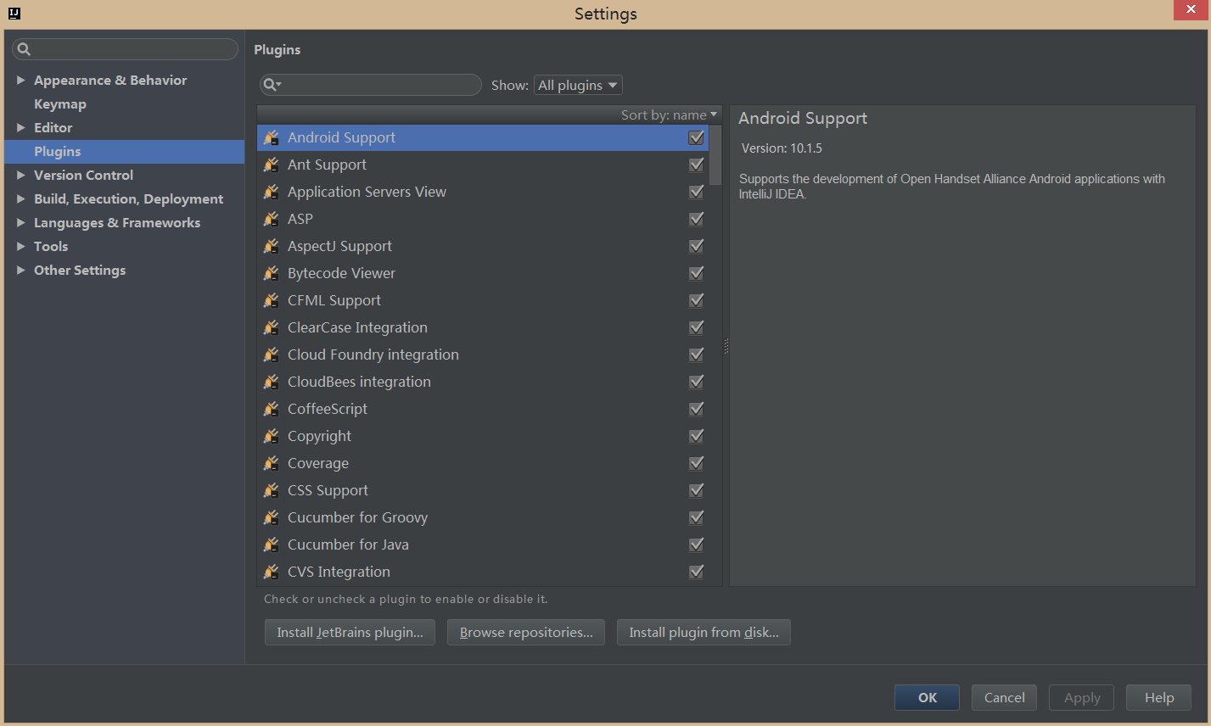Viewport: 1211px width, 726px height.
Task: Select Keymap in settings tree
Action: click(x=60, y=103)
